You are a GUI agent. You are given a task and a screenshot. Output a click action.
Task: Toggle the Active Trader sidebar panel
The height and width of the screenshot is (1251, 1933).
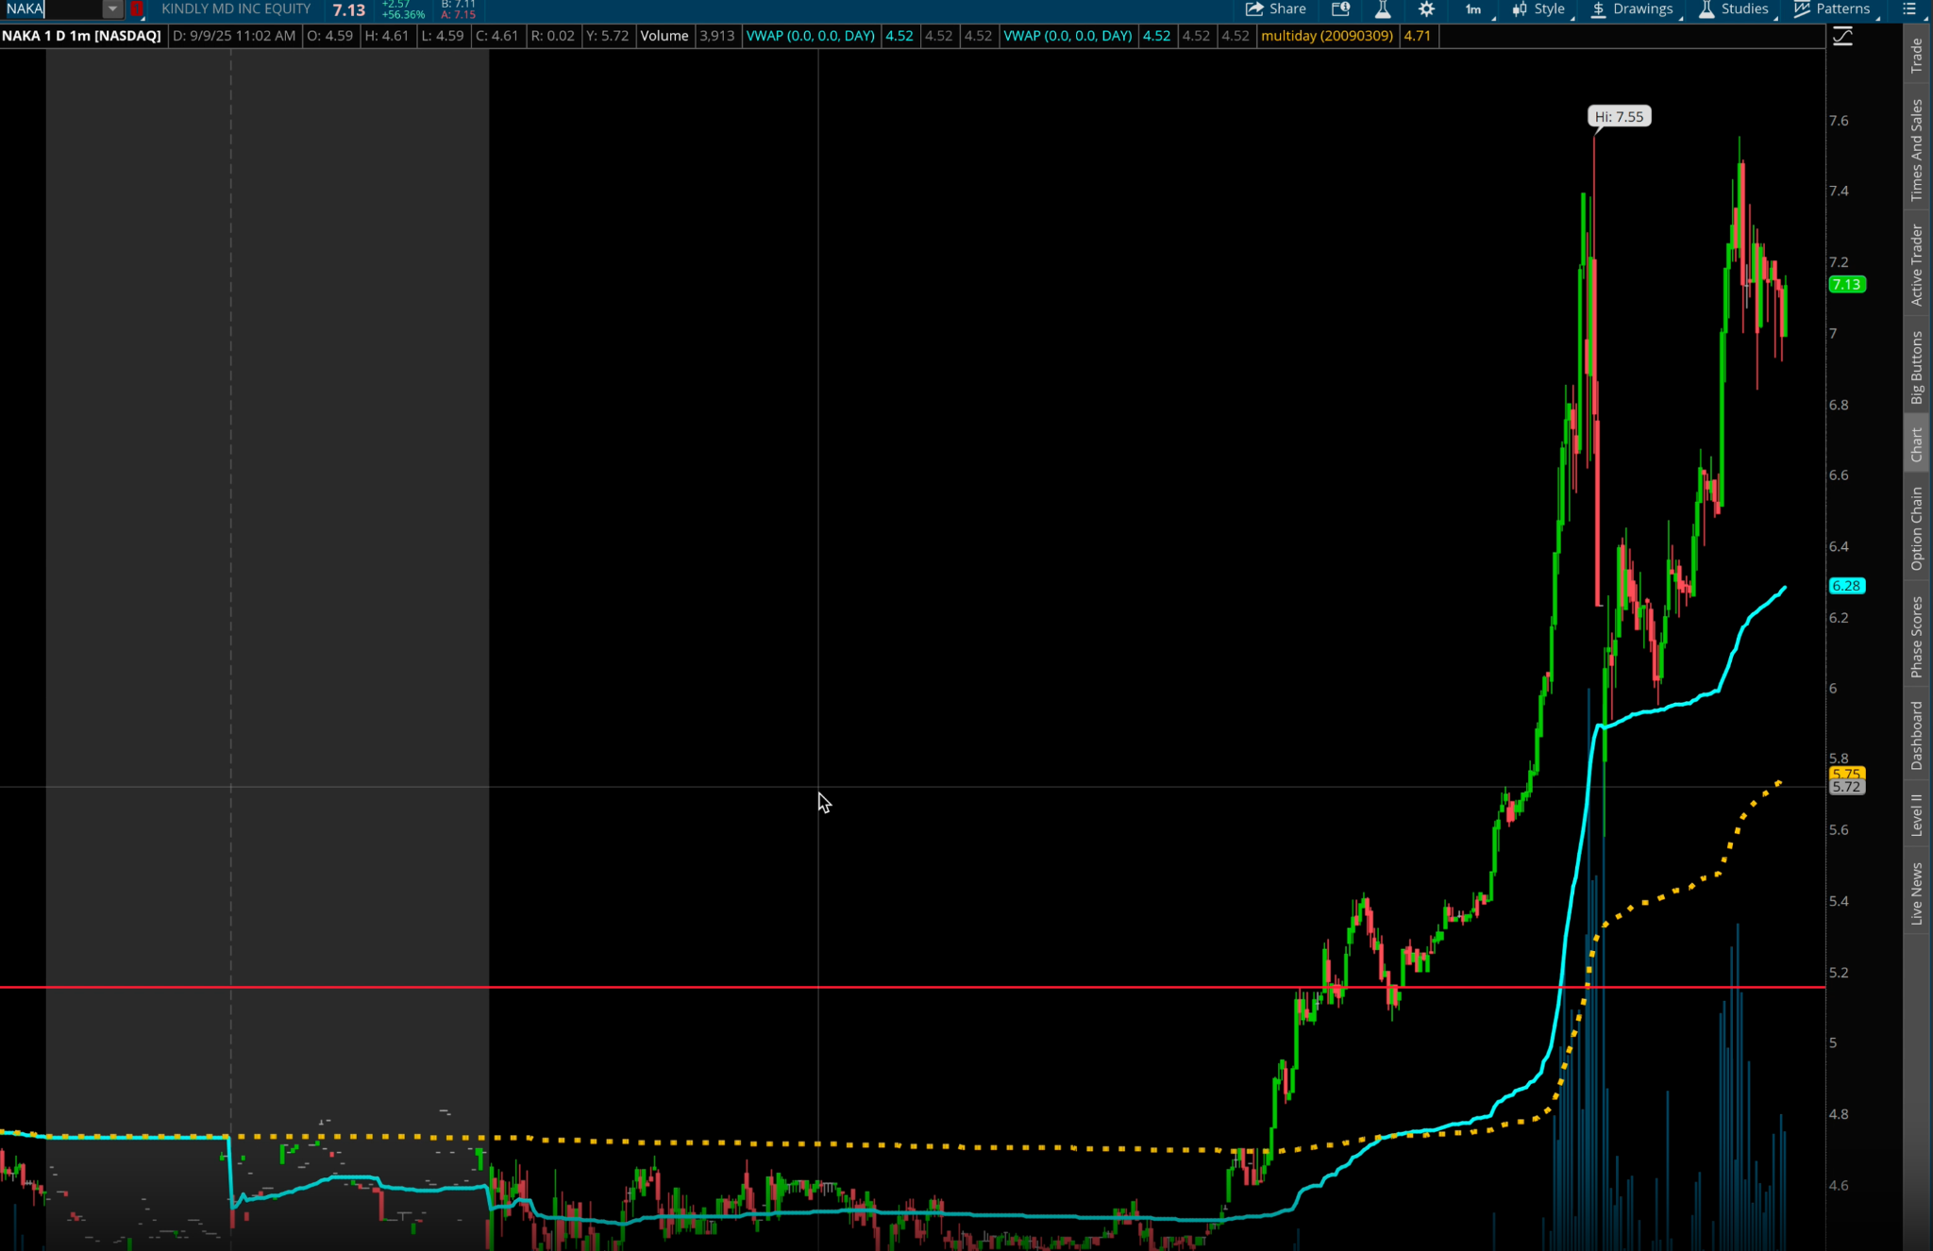1916,265
